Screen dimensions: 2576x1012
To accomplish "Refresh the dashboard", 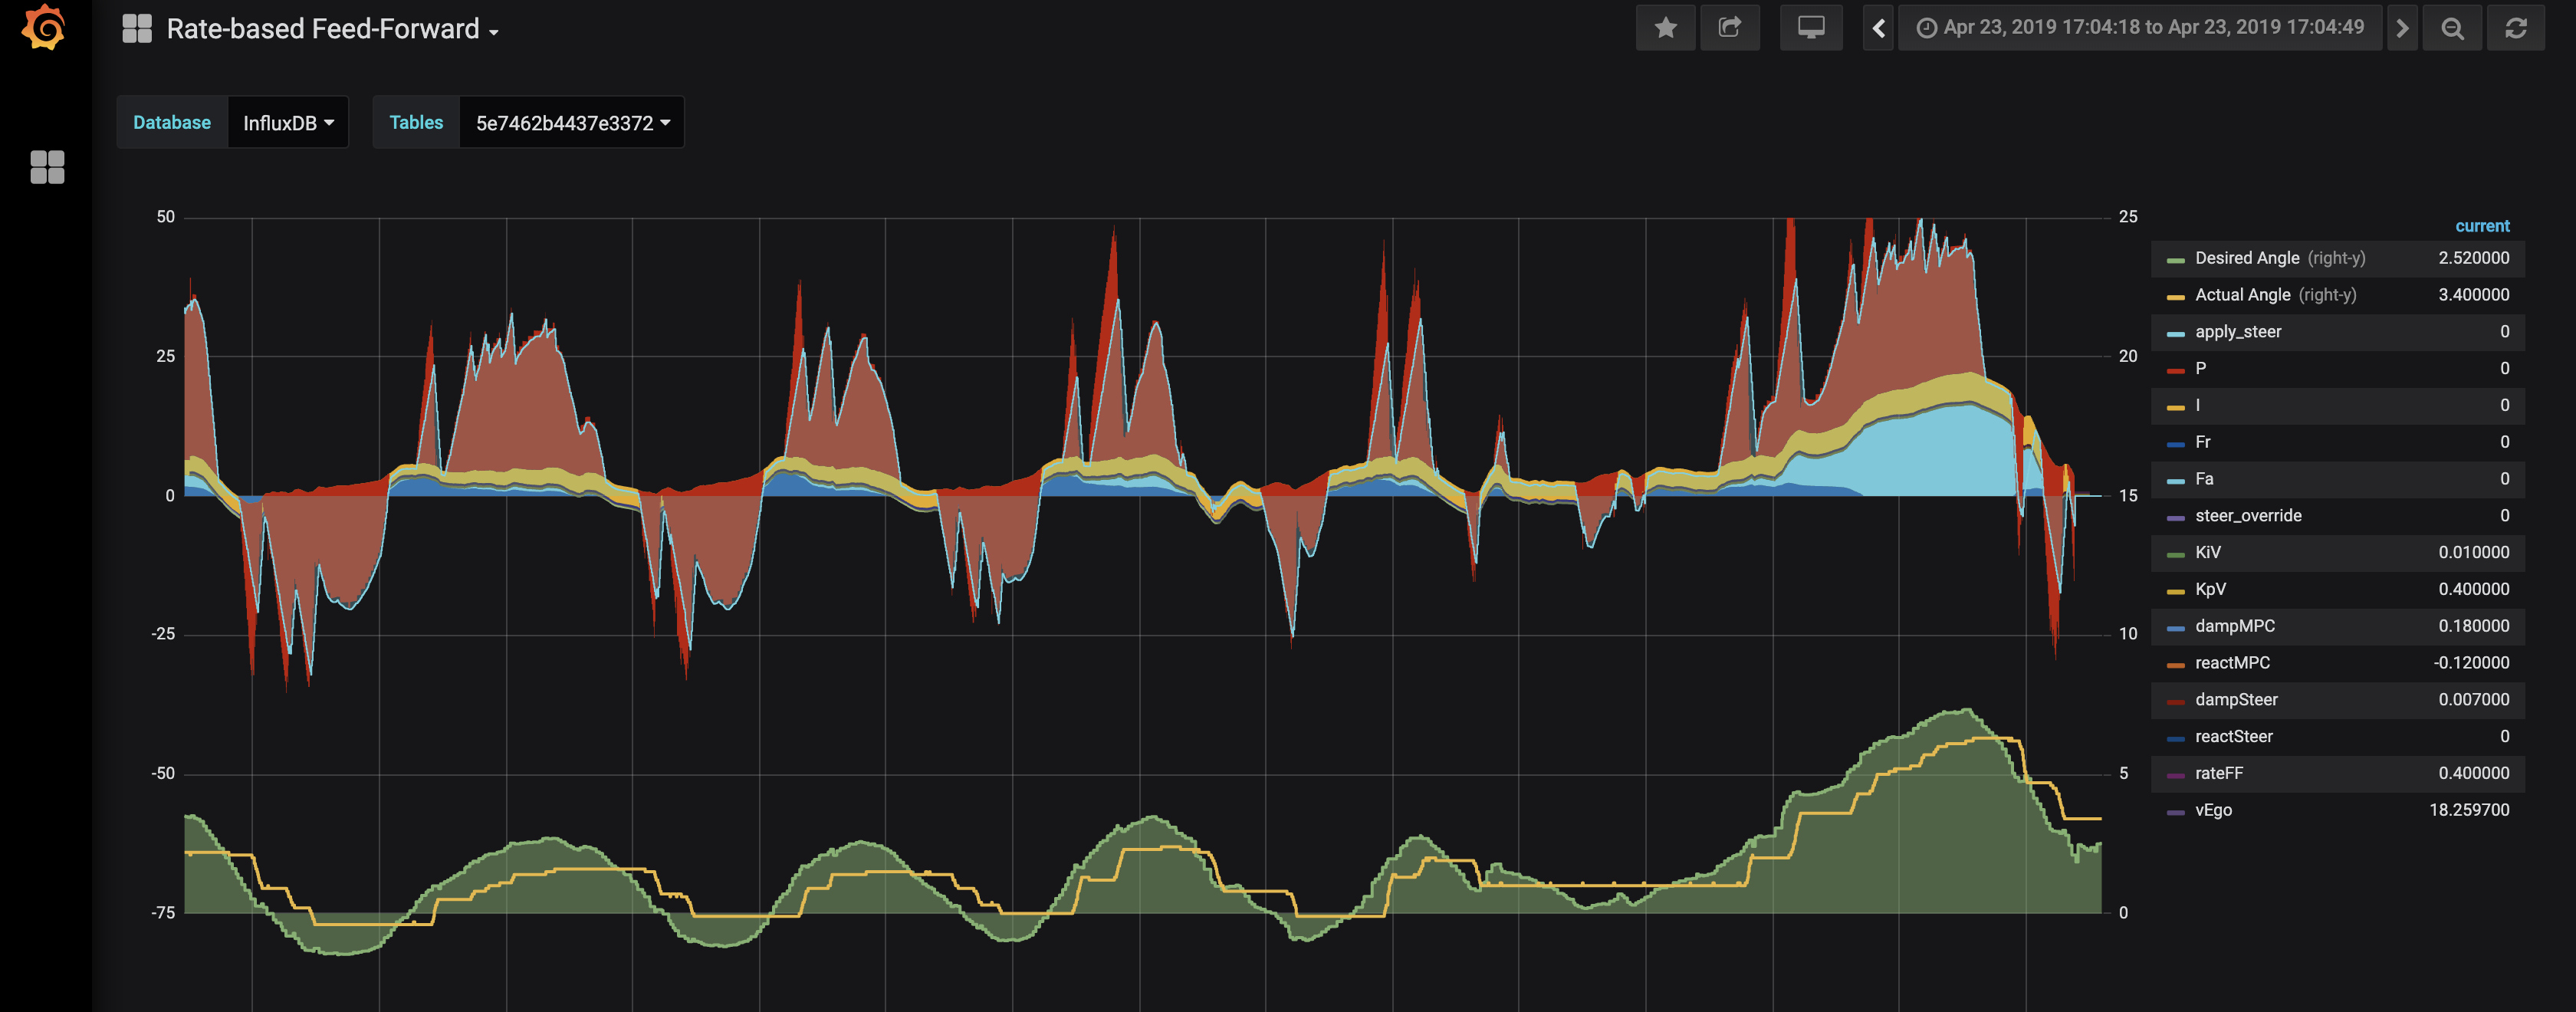I will tap(2516, 28).
